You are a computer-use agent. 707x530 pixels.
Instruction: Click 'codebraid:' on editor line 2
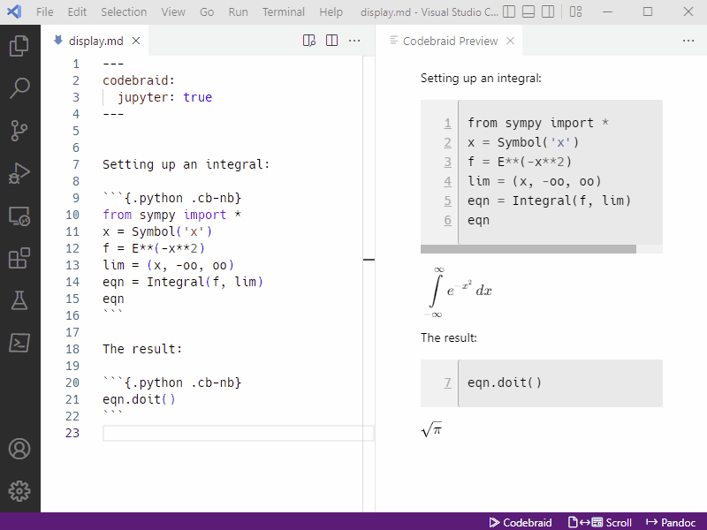coord(139,80)
